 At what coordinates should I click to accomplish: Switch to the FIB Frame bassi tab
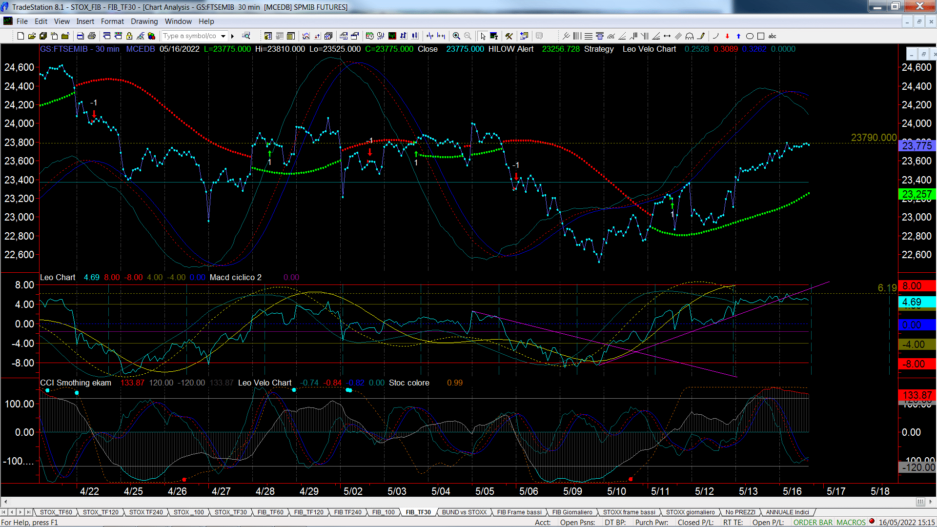point(519,512)
